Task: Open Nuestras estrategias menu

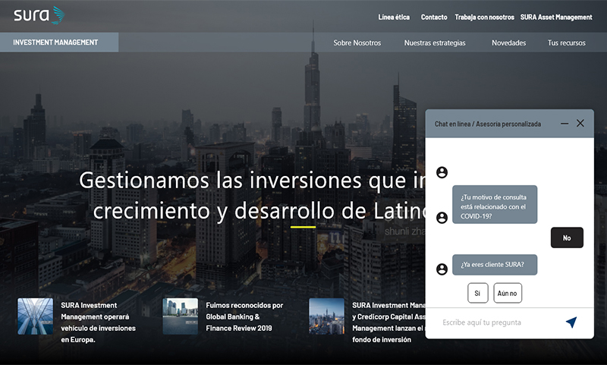Action: [435, 43]
